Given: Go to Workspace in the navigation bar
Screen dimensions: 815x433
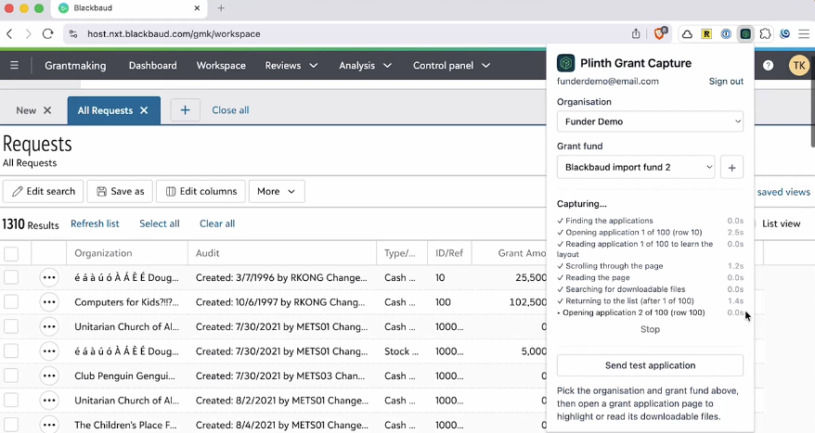Looking at the screenshot, I should coord(221,66).
